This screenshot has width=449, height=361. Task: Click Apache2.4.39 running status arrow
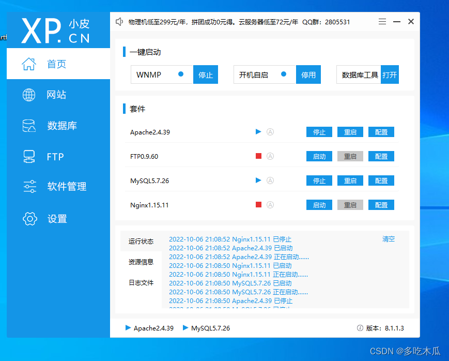(x=258, y=131)
